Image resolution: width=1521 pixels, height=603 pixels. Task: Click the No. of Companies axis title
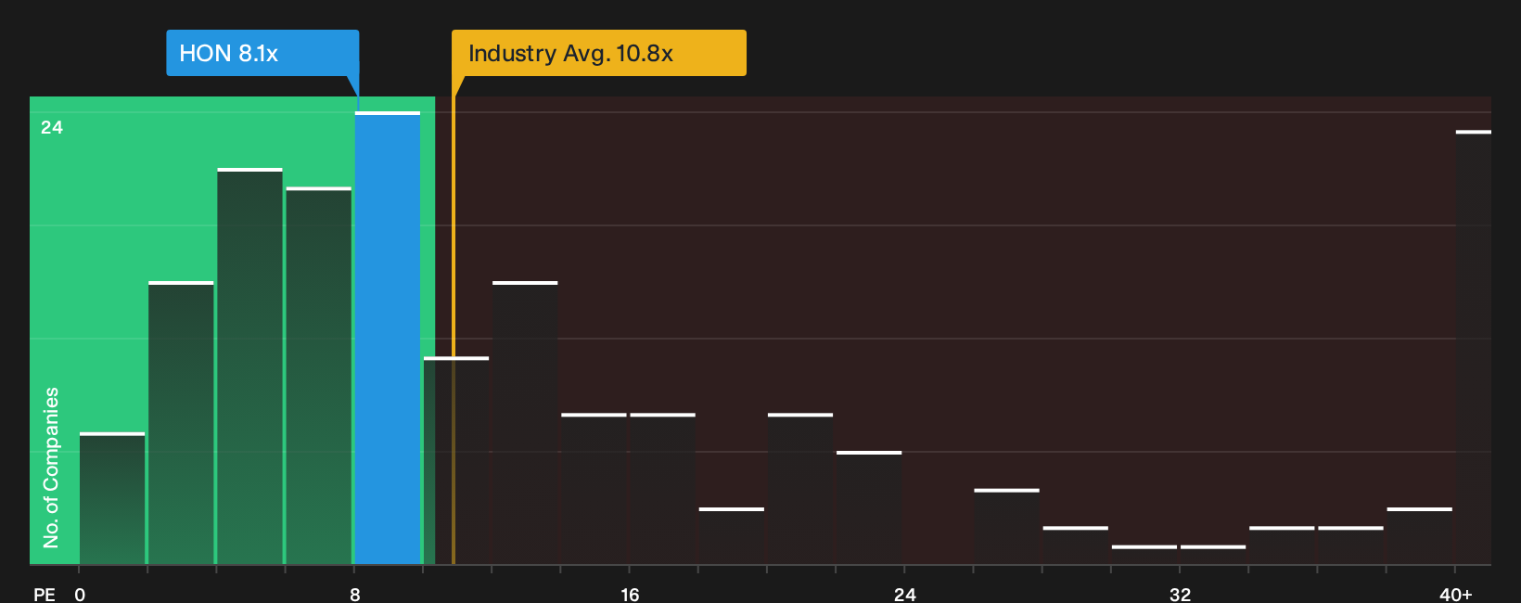coord(51,467)
